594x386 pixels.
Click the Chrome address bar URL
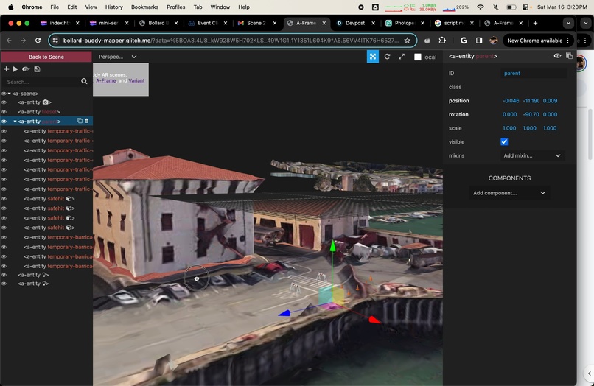[231, 41]
